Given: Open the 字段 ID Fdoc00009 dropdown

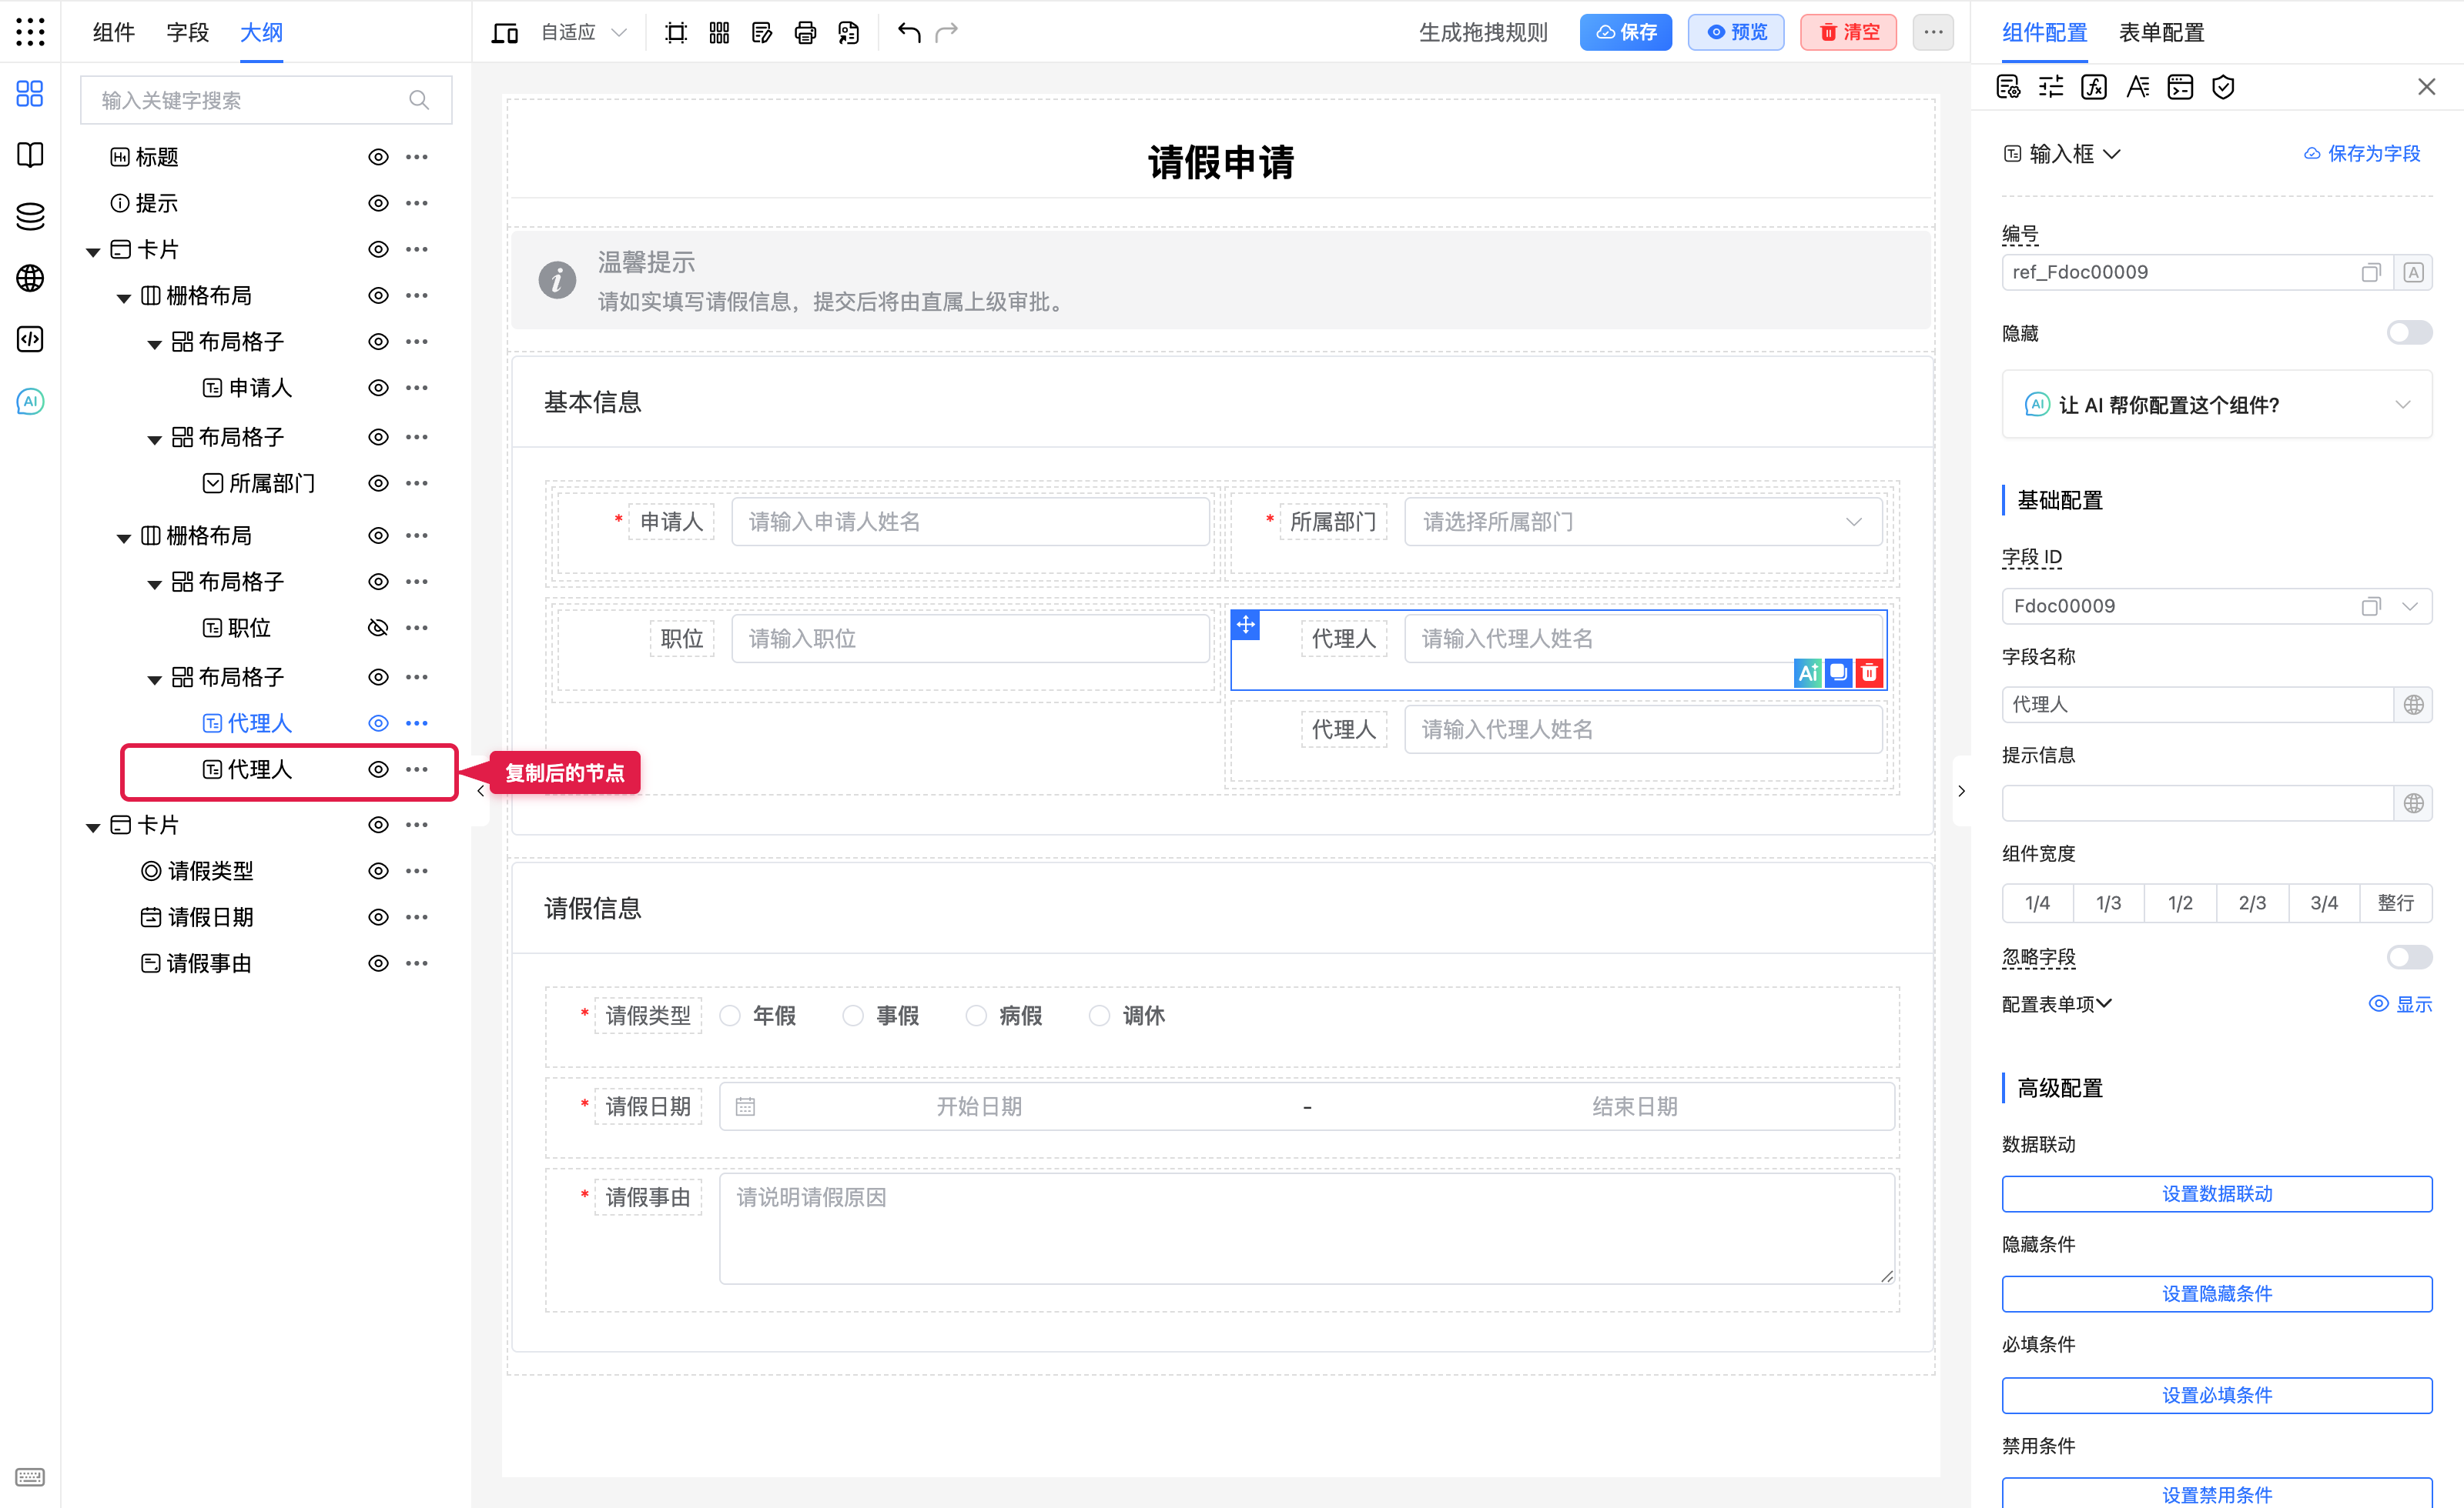Looking at the screenshot, I should pyautogui.click(x=2409, y=606).
